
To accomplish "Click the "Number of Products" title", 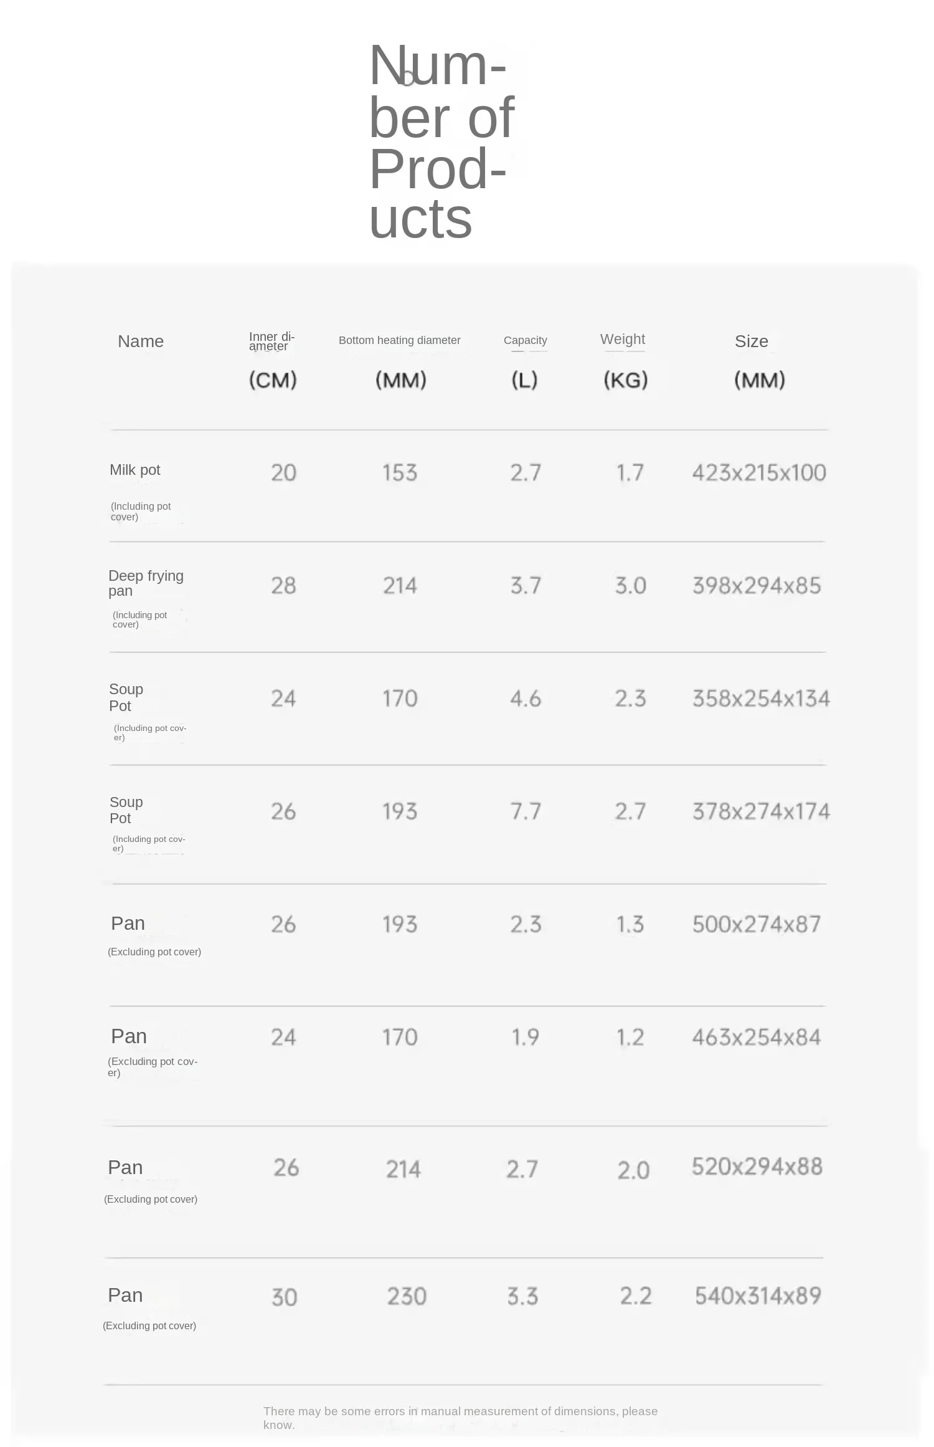I will tap(441, 141).
